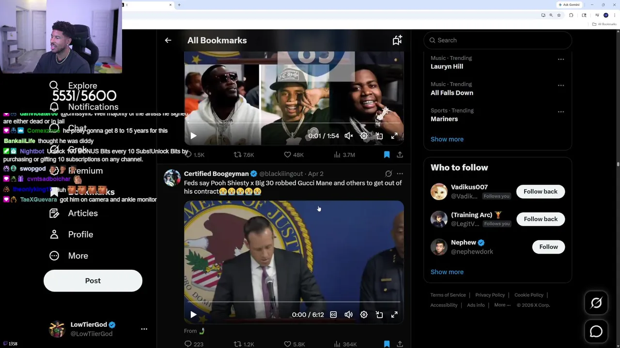Image resolution: width=620 pixels, height=348 pixels.
Task: Open Terms of Service link
Action: click(448, 295)
